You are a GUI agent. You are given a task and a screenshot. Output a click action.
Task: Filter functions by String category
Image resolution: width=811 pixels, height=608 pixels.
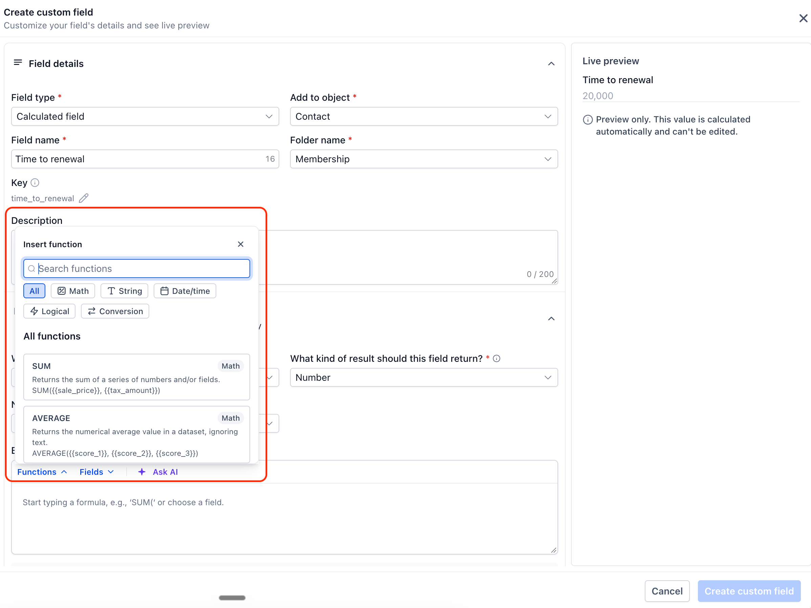coord(124,291)
